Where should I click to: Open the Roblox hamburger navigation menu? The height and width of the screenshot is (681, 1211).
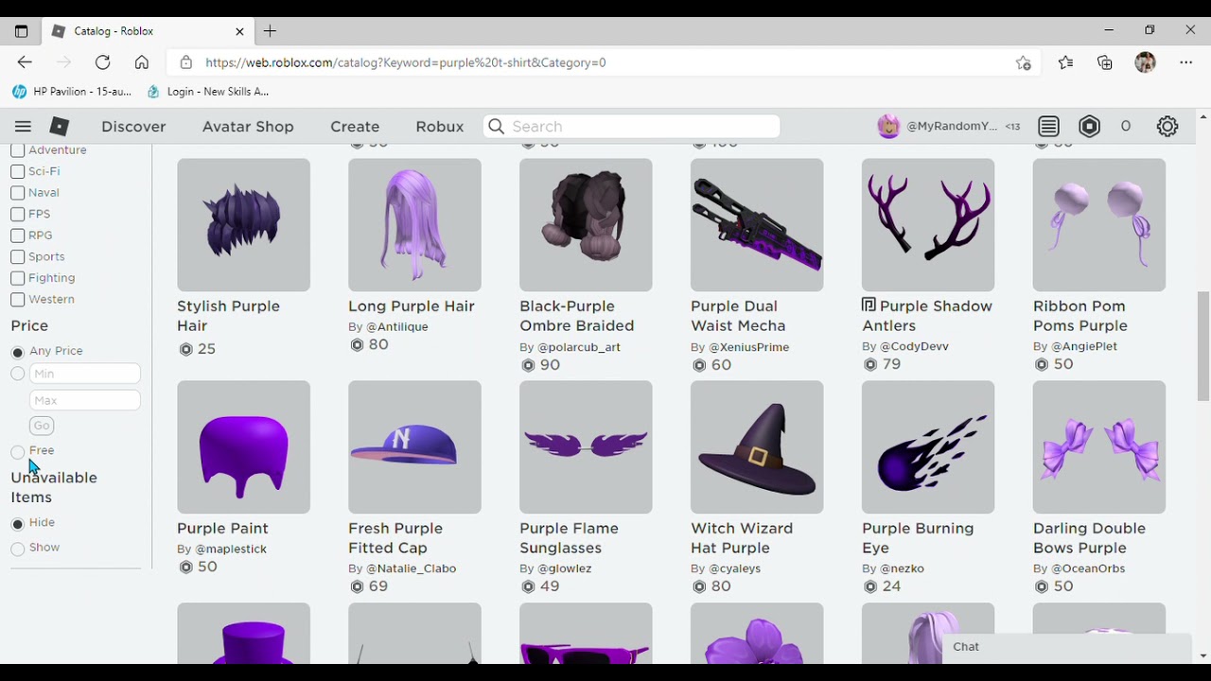point(23,127)
